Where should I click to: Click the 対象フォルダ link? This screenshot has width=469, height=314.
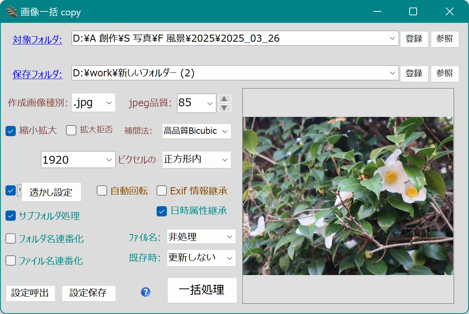click(x=37, y=39)
